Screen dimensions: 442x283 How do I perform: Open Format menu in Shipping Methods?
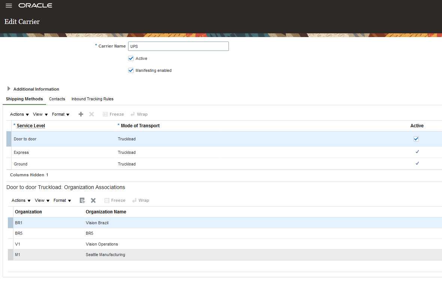61,114
